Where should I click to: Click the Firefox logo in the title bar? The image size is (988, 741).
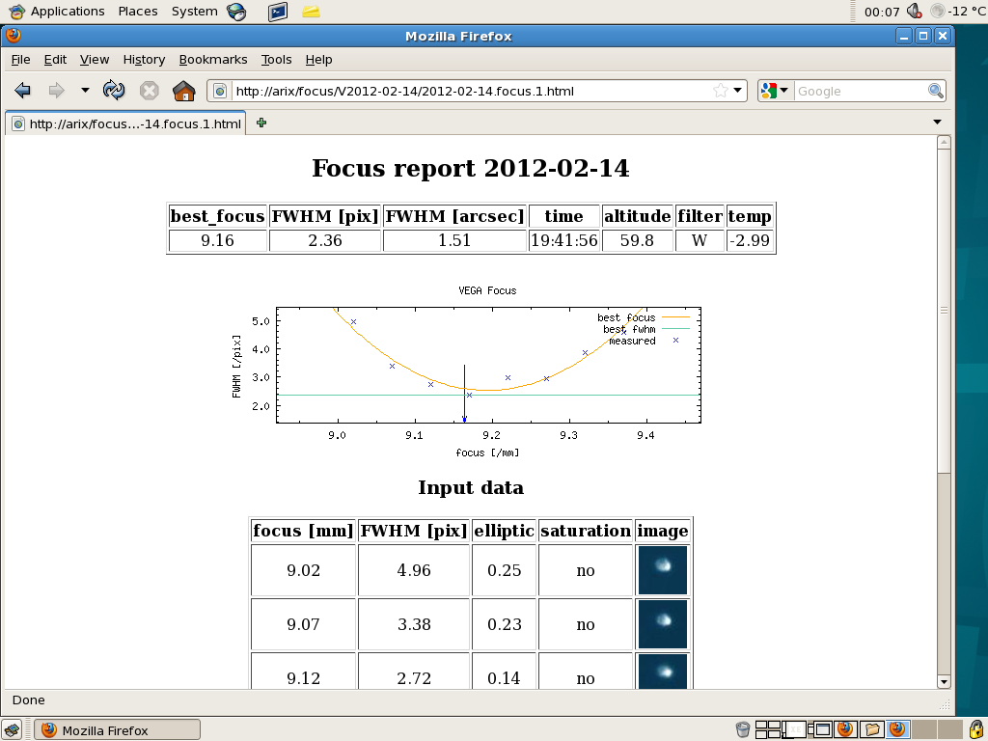[14, 36]
